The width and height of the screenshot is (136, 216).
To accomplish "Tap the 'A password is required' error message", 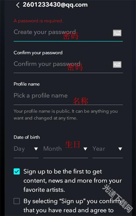I will pyautogui.click(x=39, y=21).
